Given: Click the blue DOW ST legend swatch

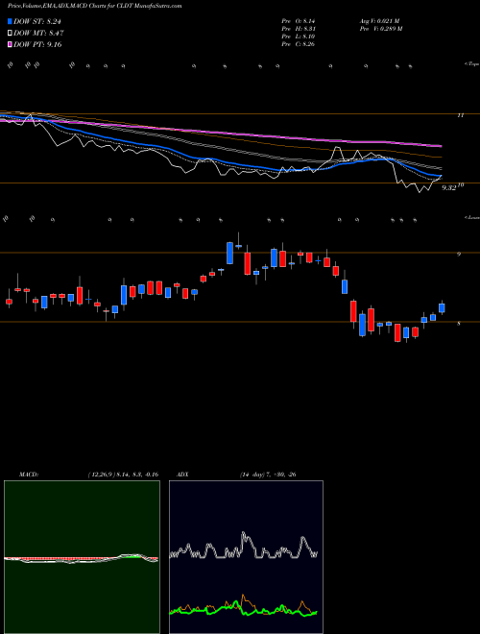Looking at the screenshot, I should [10, 21].
